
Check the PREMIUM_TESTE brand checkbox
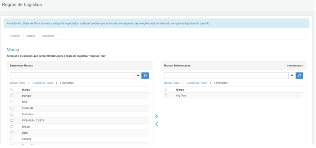pyautogui.click(x=12, y=120)
